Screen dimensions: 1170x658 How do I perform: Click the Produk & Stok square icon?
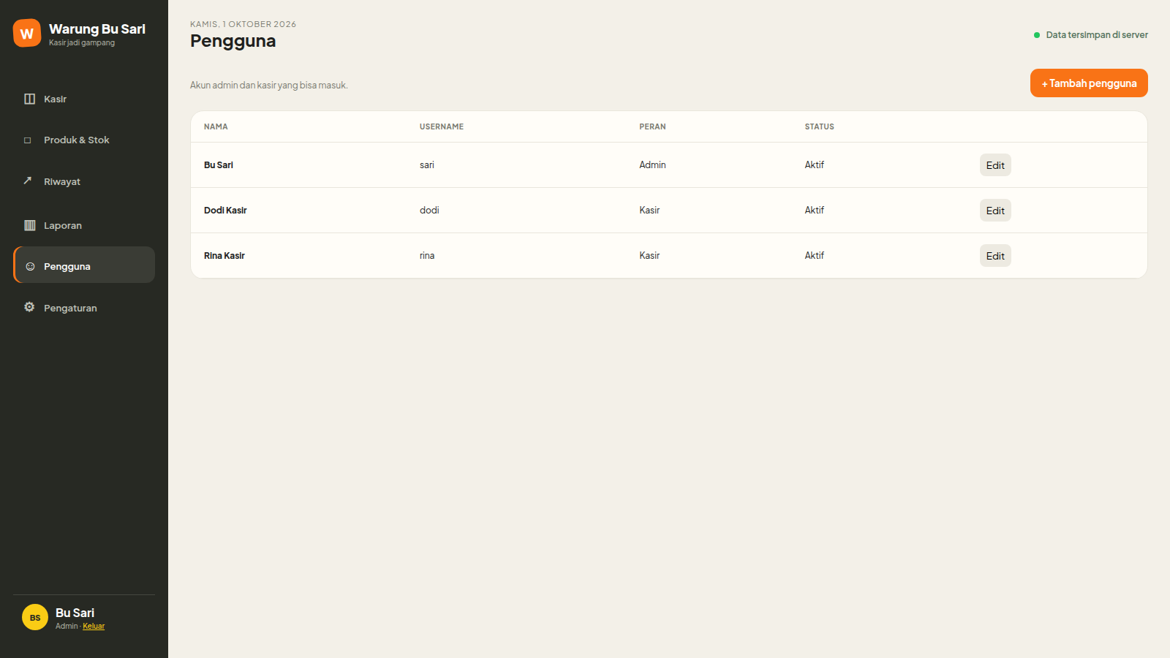pyautogui.click(x=28, y=140)
